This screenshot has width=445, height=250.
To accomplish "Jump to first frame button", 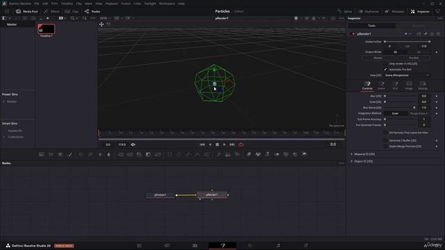I will pos(202,144).
